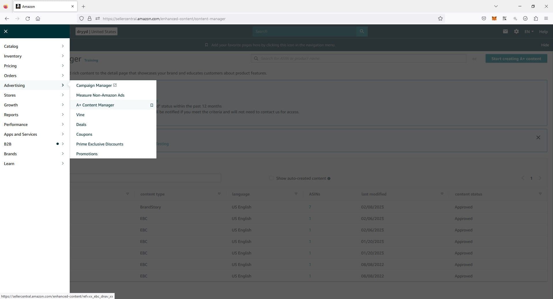Click the 02/08/2023 last modified date
The height and width of the screenshot is (299, 553).
(x=372, y=207)
